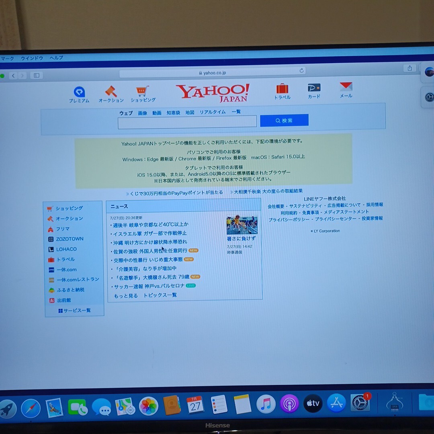
Task: Select the 知恵袋 search tab
Action: coord(173,113)
